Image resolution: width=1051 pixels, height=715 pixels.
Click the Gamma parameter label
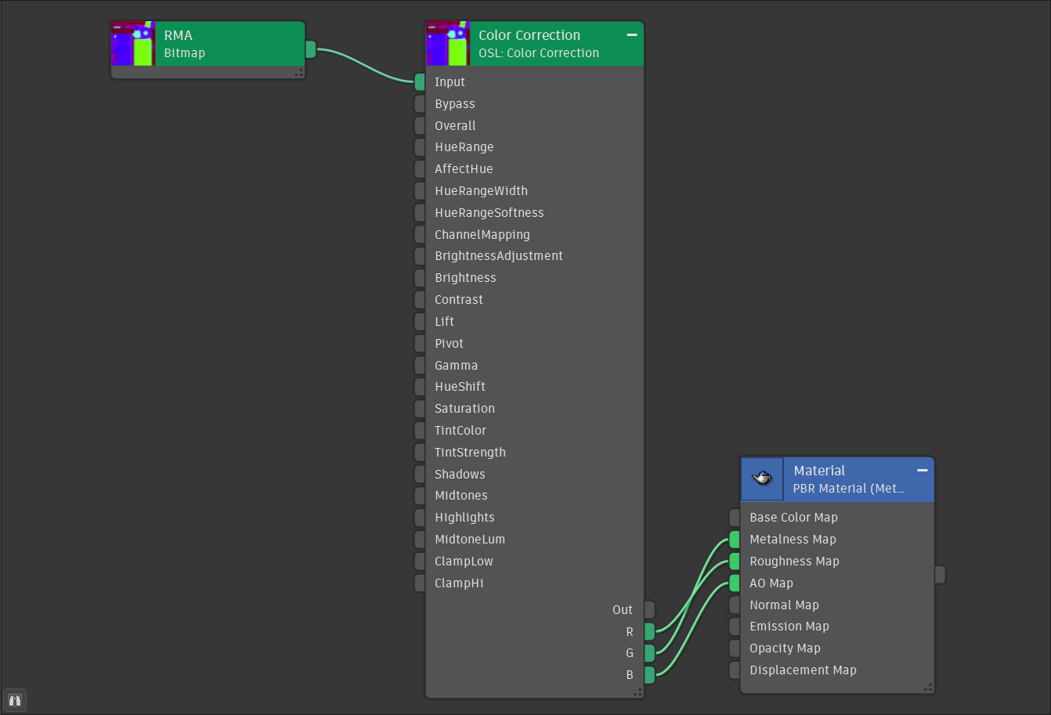(457, 365)
